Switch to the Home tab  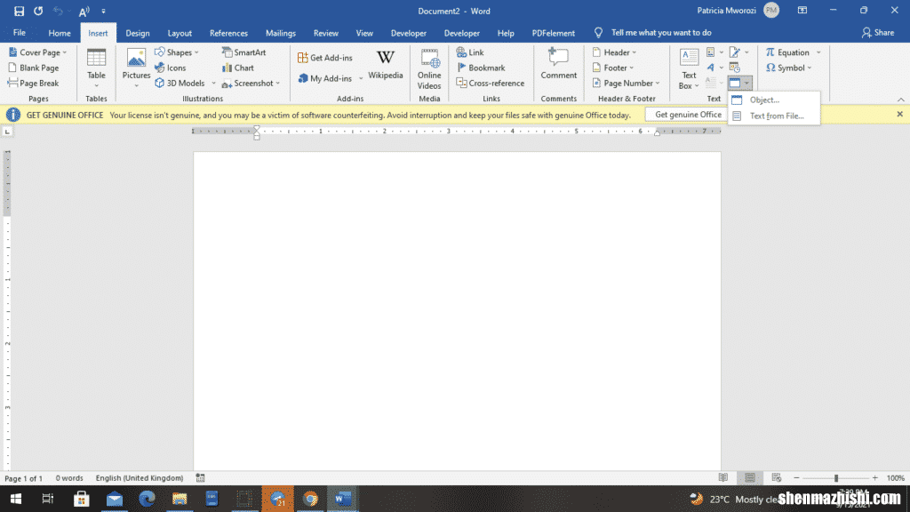[60, 33]
